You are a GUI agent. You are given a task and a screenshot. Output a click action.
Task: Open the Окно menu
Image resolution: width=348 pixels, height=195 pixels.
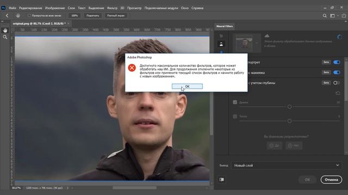point(185,8)
